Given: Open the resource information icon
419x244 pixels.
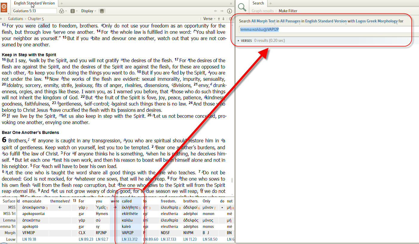Looking at the screenshot, I should pos(230,11).
